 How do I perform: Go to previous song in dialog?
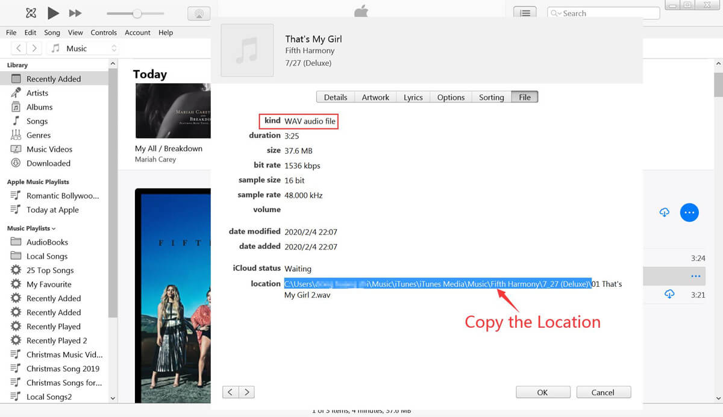click(x=231, y=392)
